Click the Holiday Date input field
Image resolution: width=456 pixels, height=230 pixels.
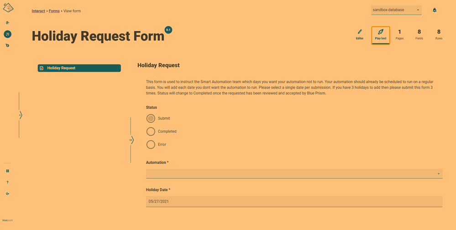pyautogui.click(x=294, y=201)
